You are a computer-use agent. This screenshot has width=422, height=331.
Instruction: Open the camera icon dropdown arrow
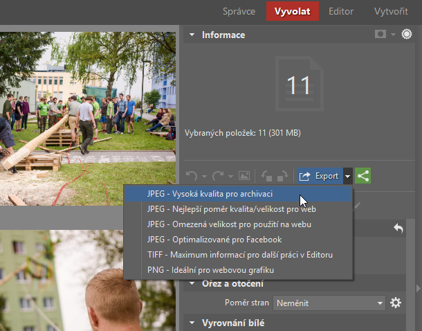393,35
